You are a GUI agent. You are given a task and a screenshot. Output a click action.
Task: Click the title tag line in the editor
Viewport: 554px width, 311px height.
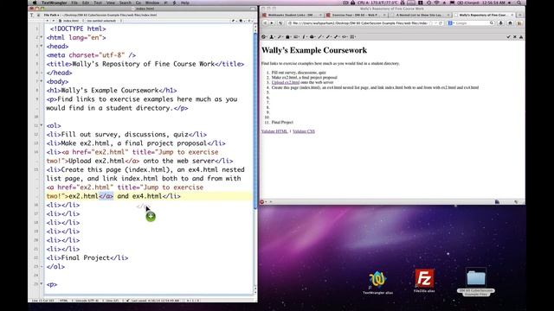point(145,64)
